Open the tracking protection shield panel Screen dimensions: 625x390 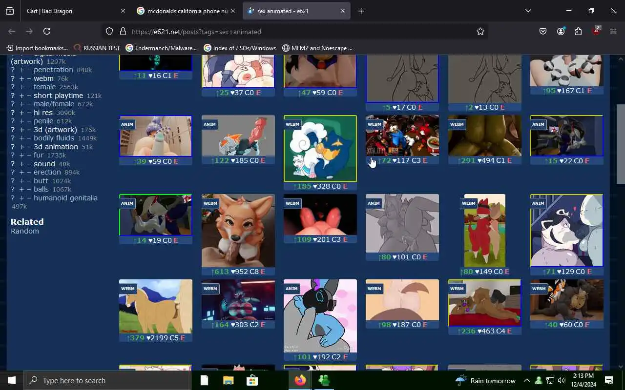point(109,31)
